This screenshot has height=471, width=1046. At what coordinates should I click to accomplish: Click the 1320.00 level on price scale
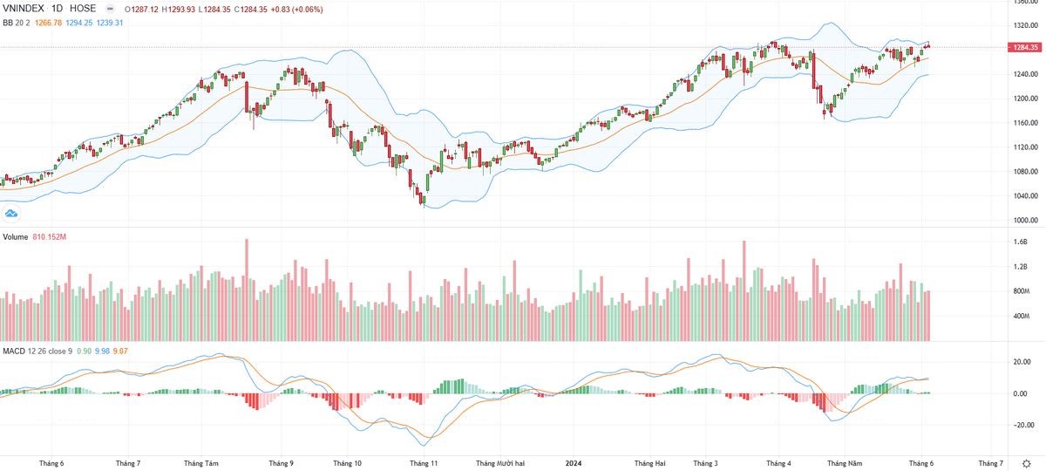coord(1024,25)
